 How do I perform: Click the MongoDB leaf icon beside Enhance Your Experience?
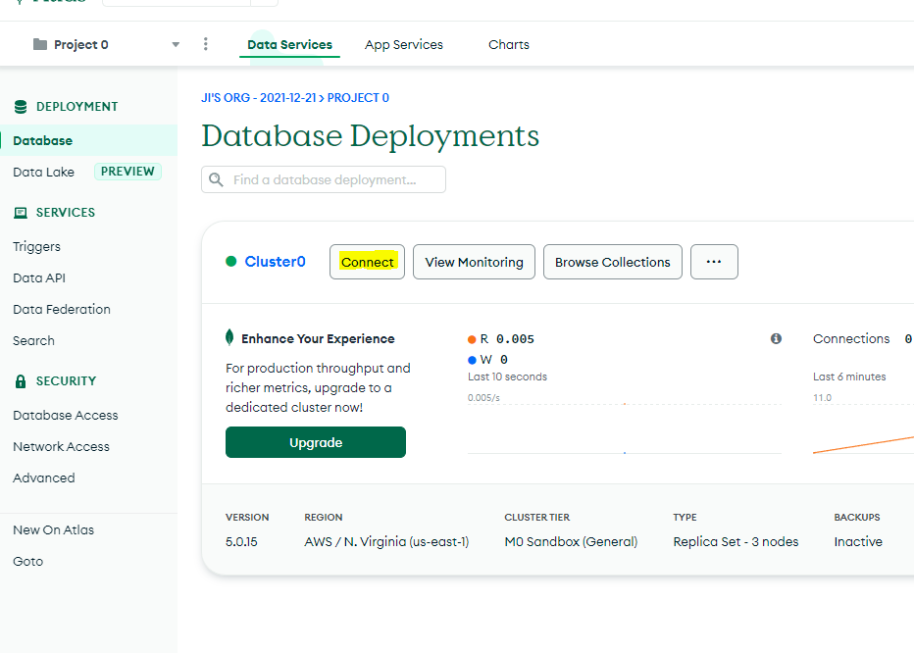229,337
